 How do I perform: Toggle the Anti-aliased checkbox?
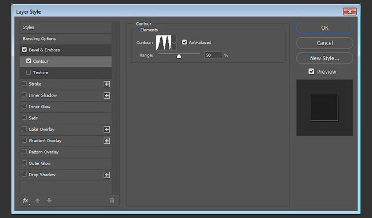tap(184, 42)
